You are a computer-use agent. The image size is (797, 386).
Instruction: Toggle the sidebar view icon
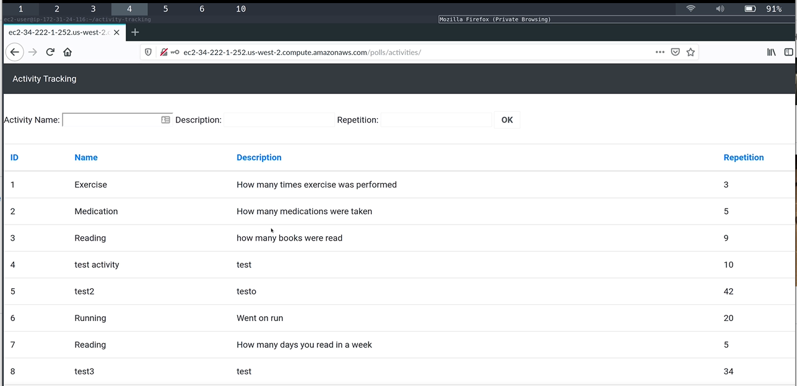[x=788, y=53]
